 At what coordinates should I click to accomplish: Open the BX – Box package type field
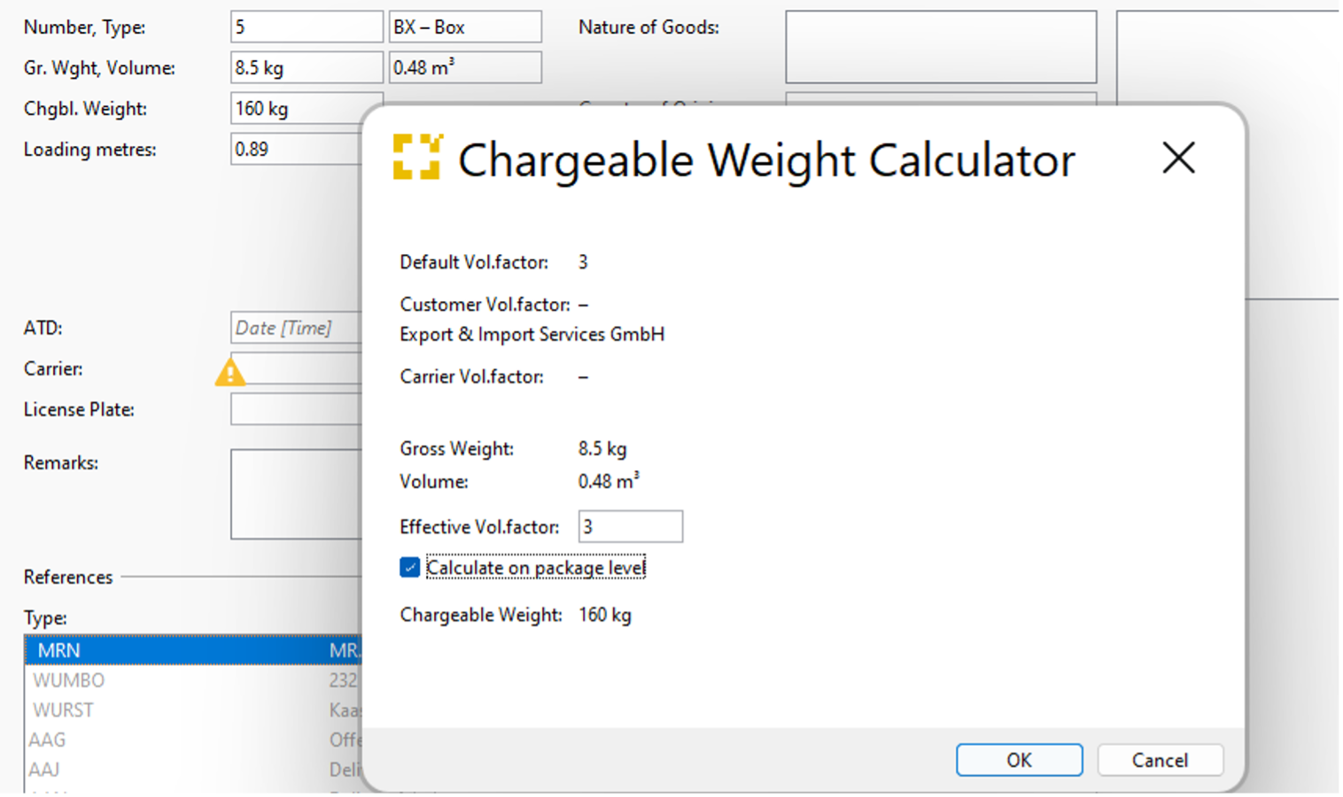[465, 27]
